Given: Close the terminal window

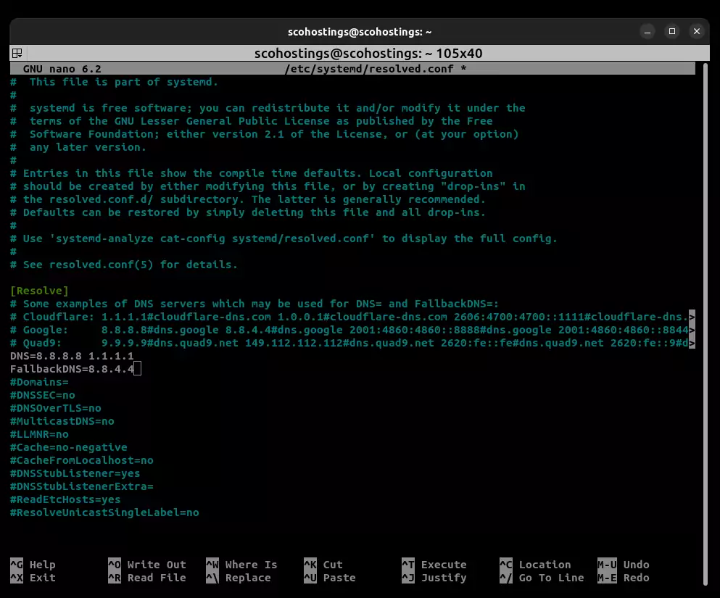Looking at the screenshot, I should (x=697, y=31).
